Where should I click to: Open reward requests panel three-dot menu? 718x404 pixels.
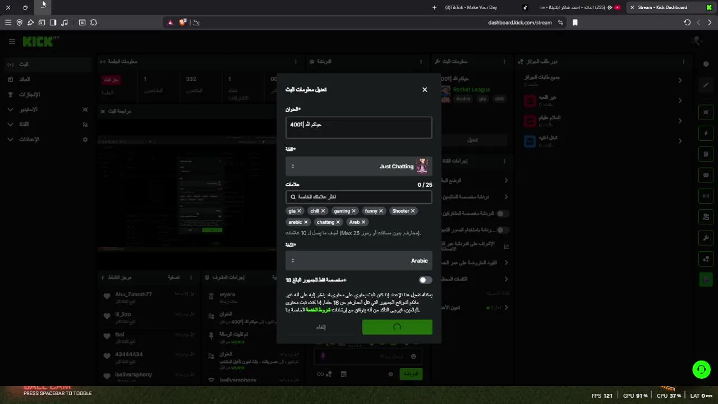683,61
